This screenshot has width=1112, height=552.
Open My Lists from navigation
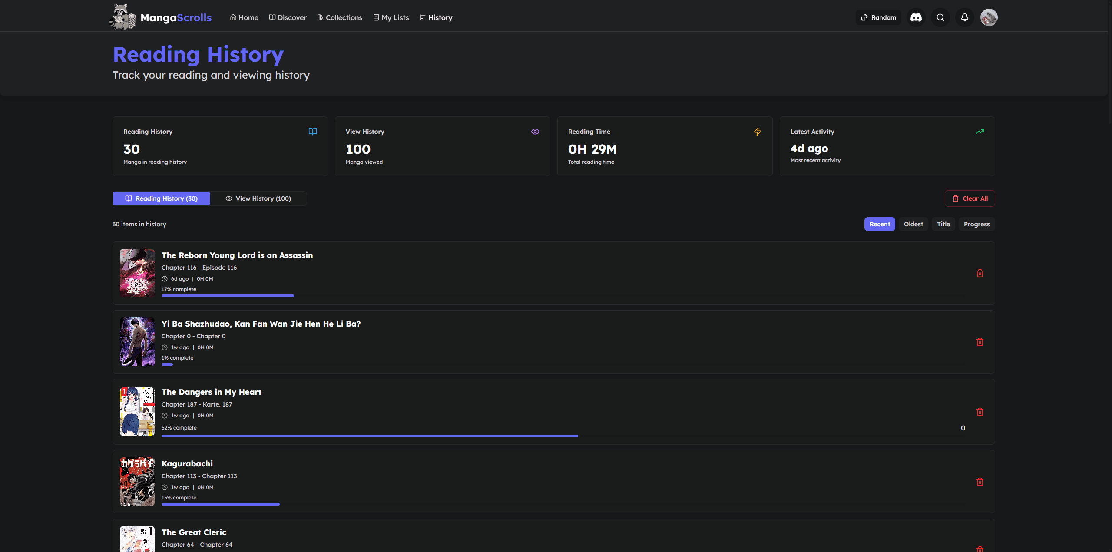[x=391, y=17]
